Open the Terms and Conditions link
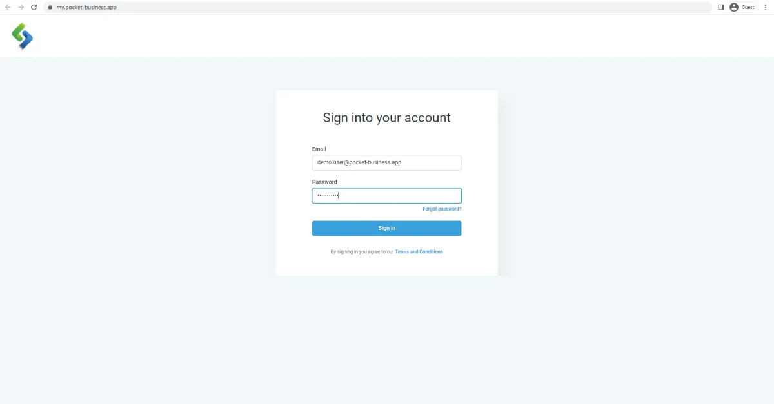 [419, 252]
